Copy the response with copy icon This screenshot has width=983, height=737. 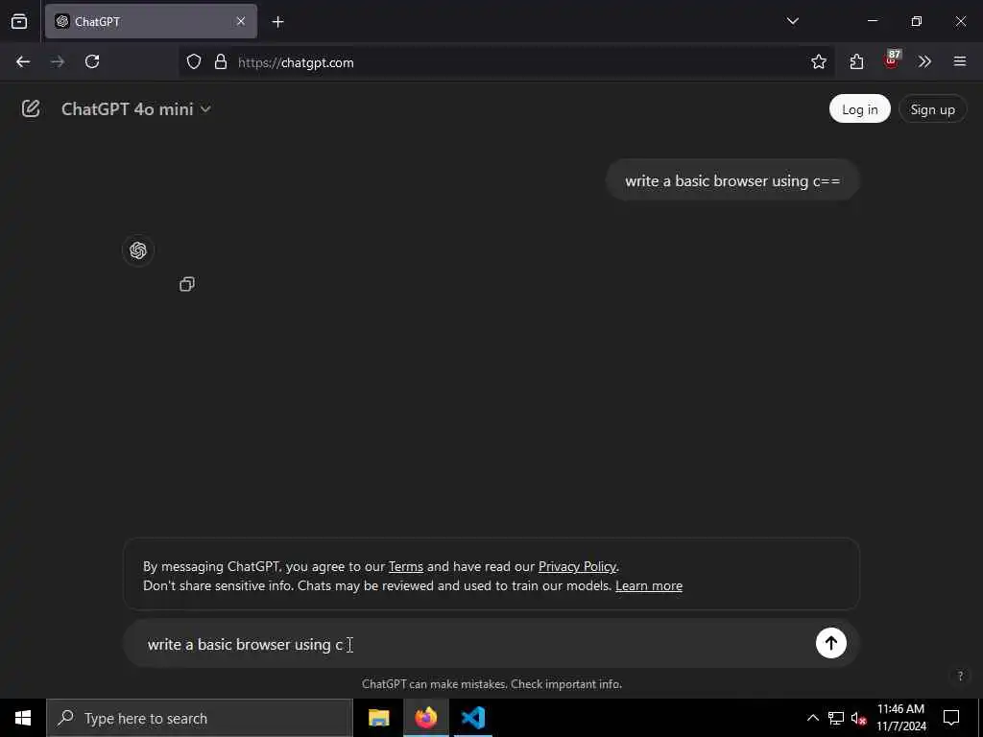[x=187, y=284]
